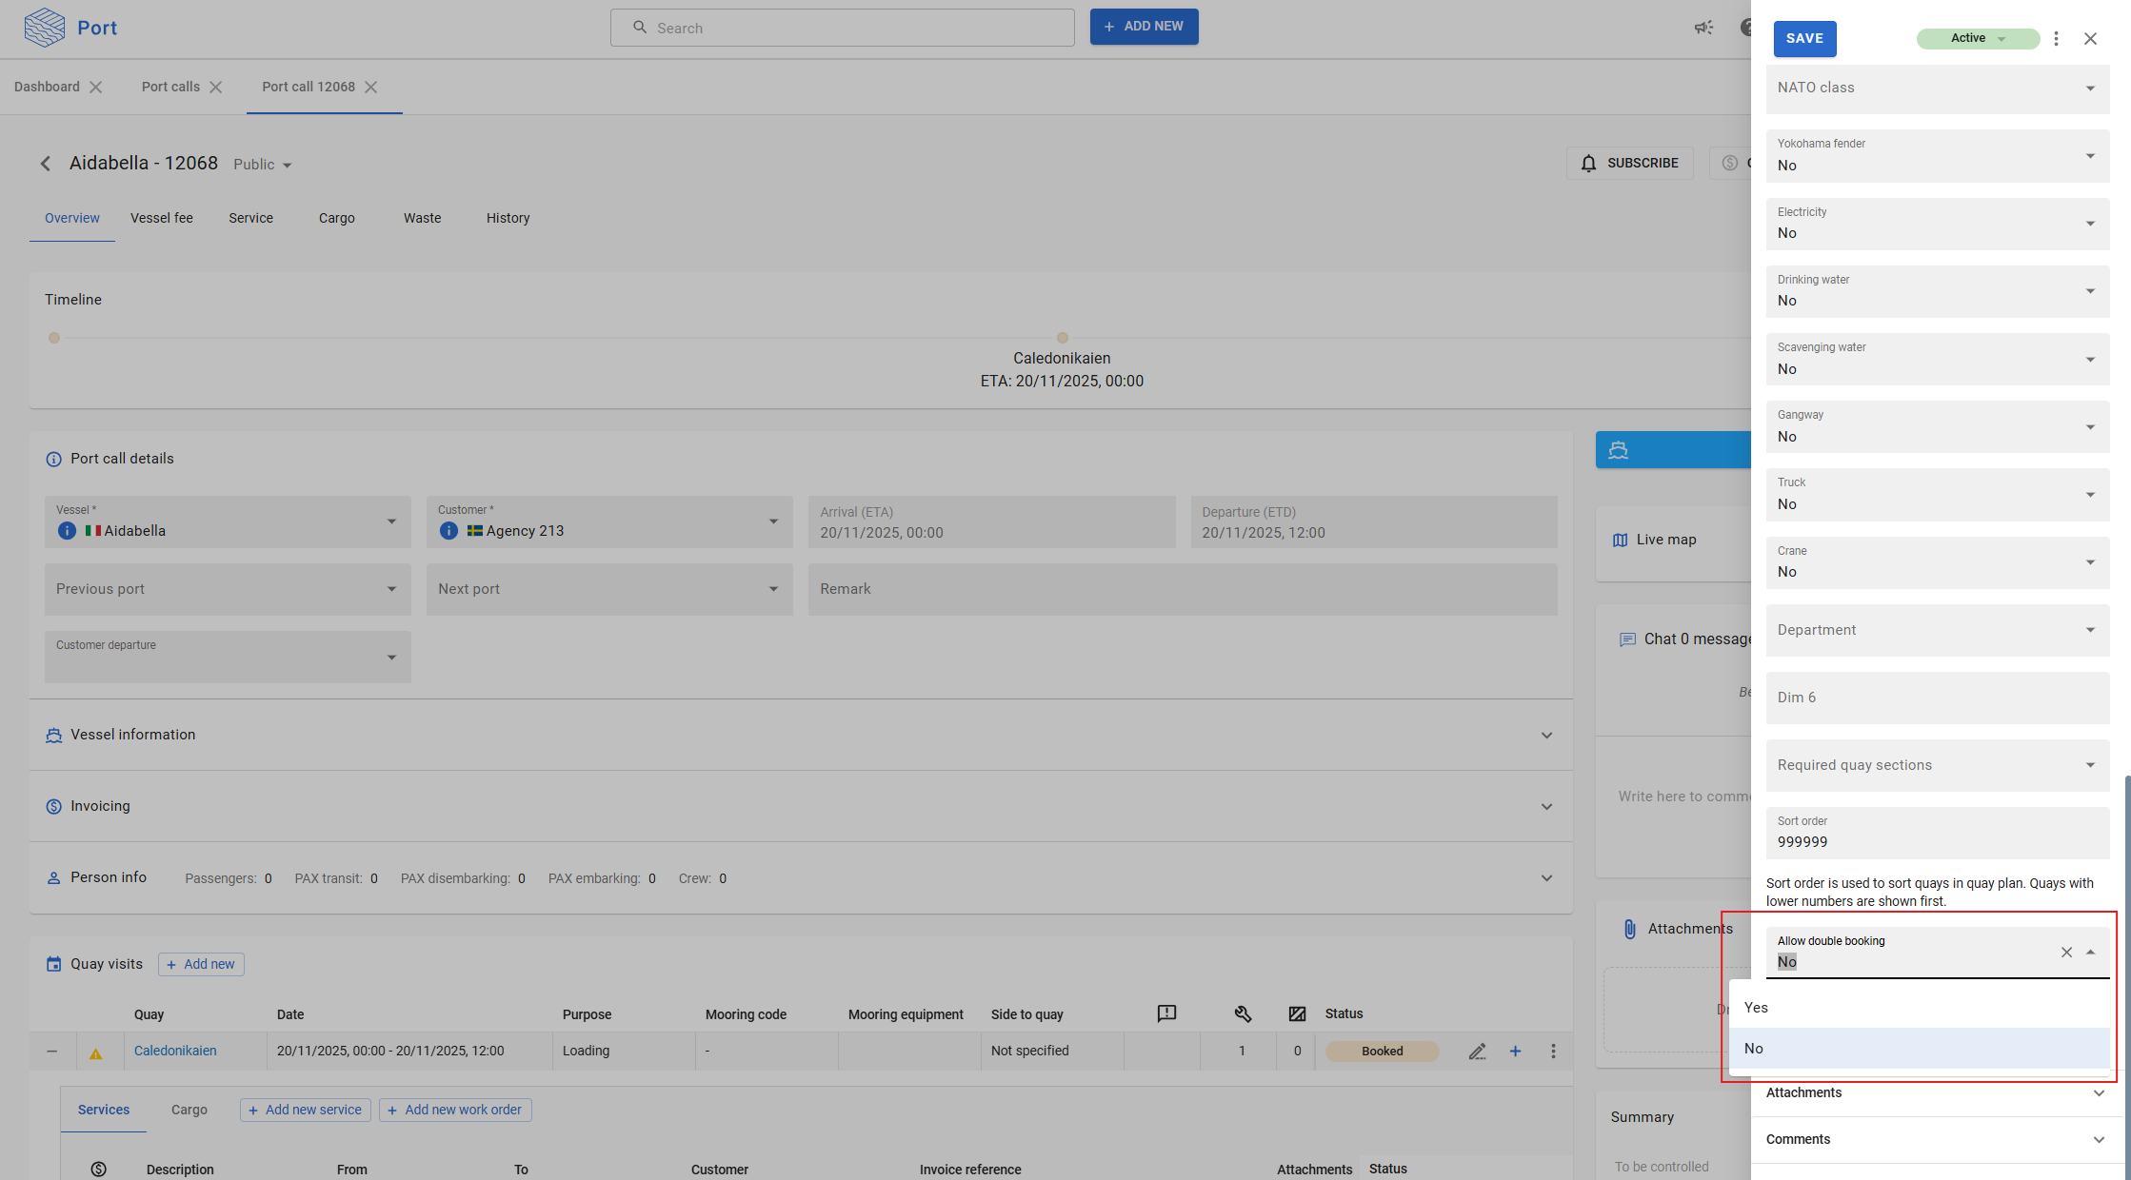This screenshot has width=2131, height=1180.
Task: Collapse the Caledonikaien quay visit row
Action: 52,1052
